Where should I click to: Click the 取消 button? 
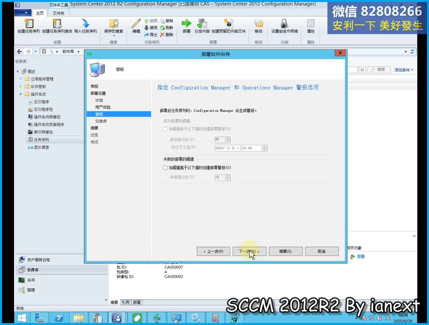point(321,251)
